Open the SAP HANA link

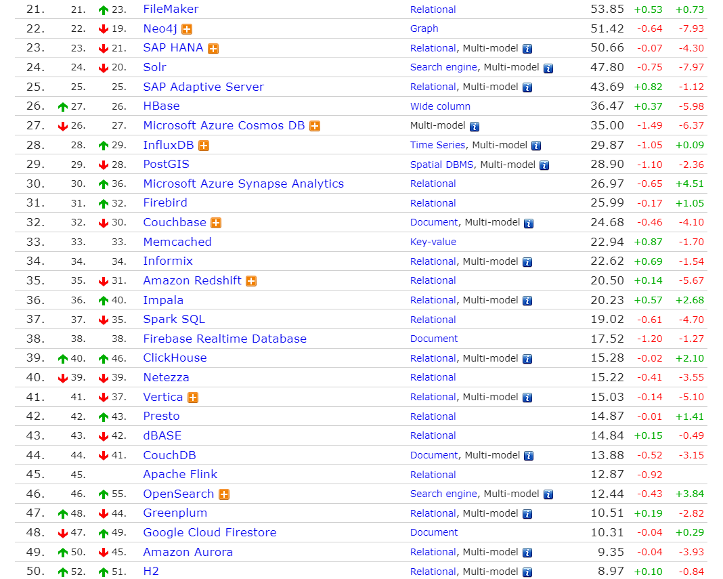(173, 48)
